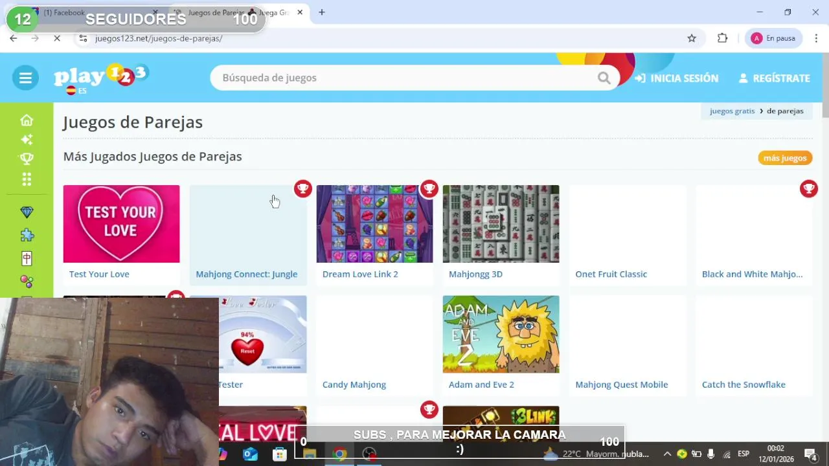Click the Chrome profile En pausa button

tap(773, 38)
